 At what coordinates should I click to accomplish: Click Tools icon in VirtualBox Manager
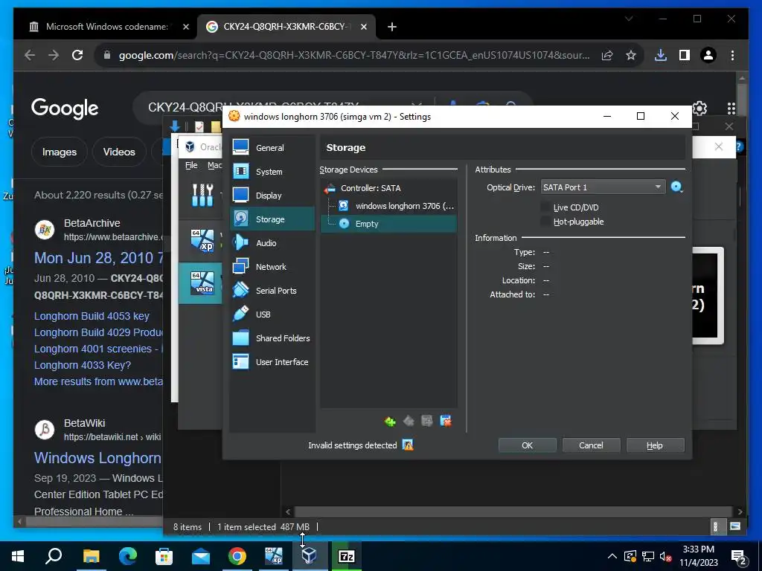202,196
